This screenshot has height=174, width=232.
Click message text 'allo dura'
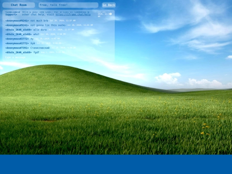click(40, 30)
